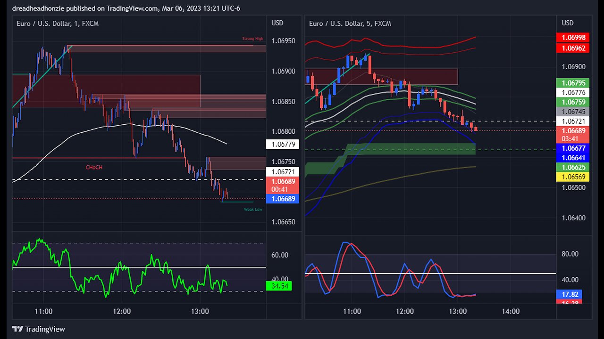
Task: Click the blue 1.06641 price label
Action: coord(574,158)
